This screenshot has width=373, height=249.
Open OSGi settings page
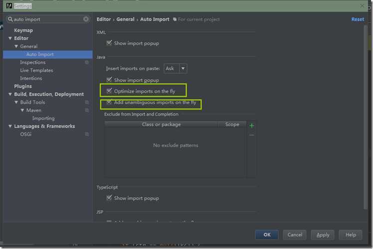click(26, 134)
